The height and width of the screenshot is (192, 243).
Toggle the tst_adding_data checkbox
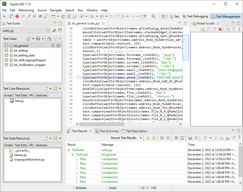(x=7, y=55)
